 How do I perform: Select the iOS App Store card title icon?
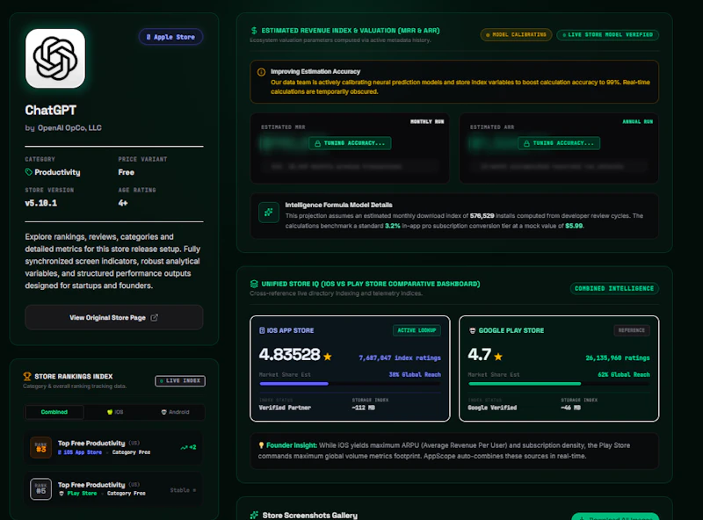(x=262, y=330)
